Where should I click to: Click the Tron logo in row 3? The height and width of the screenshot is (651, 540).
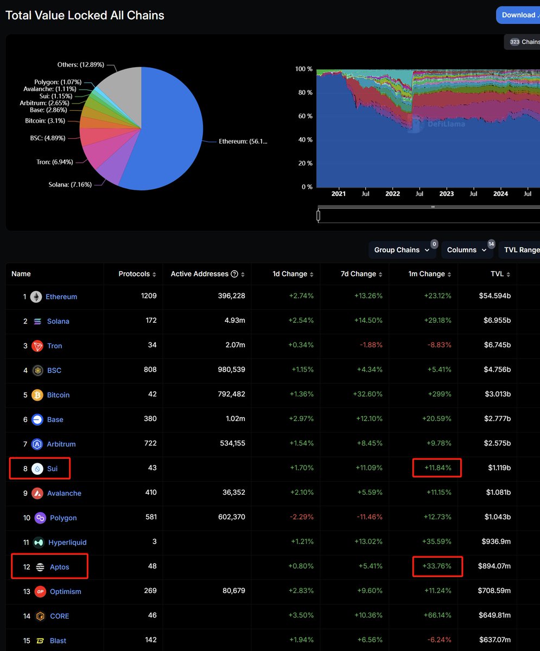coord(37,346)
